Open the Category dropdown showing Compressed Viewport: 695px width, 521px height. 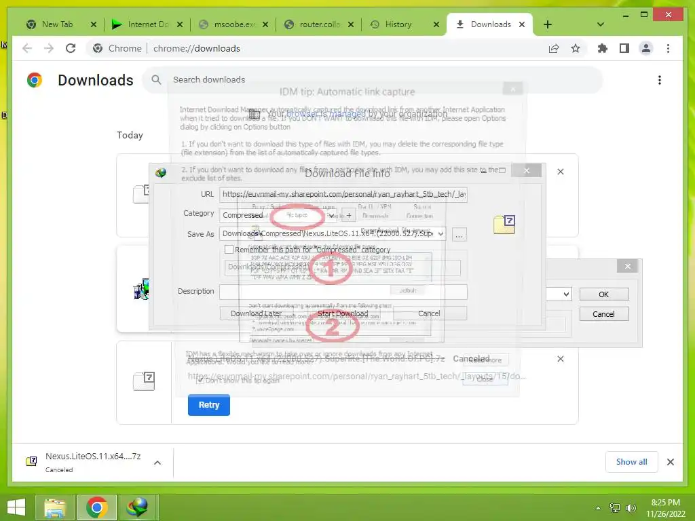click(x=278, y=215)
